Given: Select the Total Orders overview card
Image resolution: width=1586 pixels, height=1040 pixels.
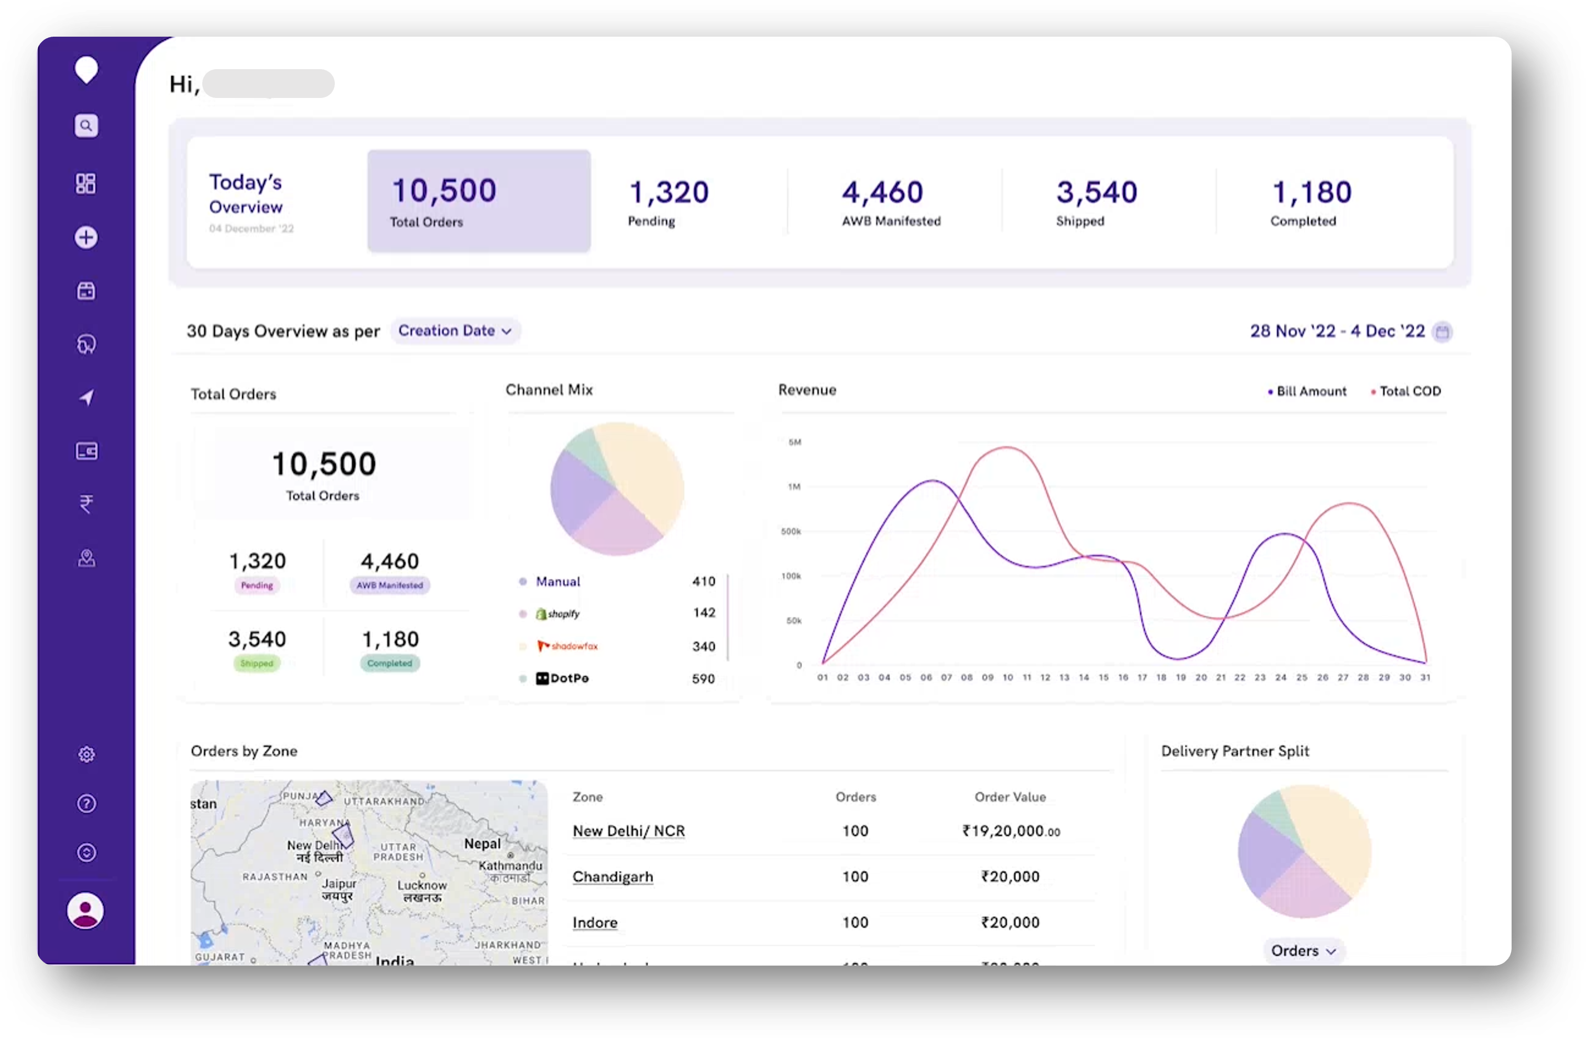Looking at the screenshot, I should (x=478, y=201).
